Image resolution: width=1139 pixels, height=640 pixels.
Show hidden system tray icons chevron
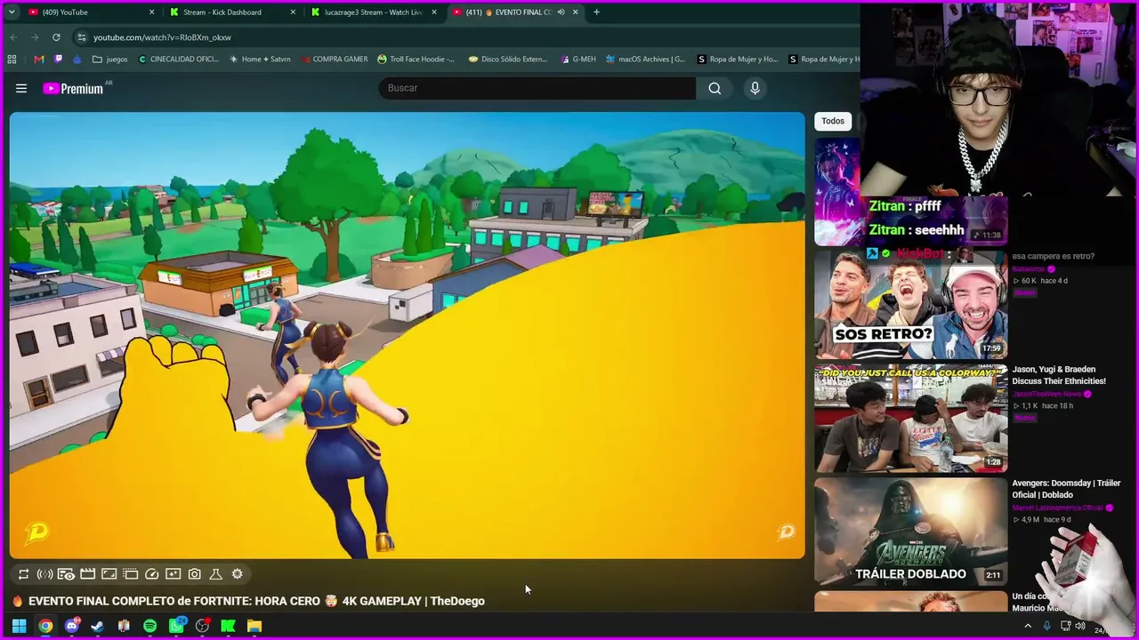1028,626
